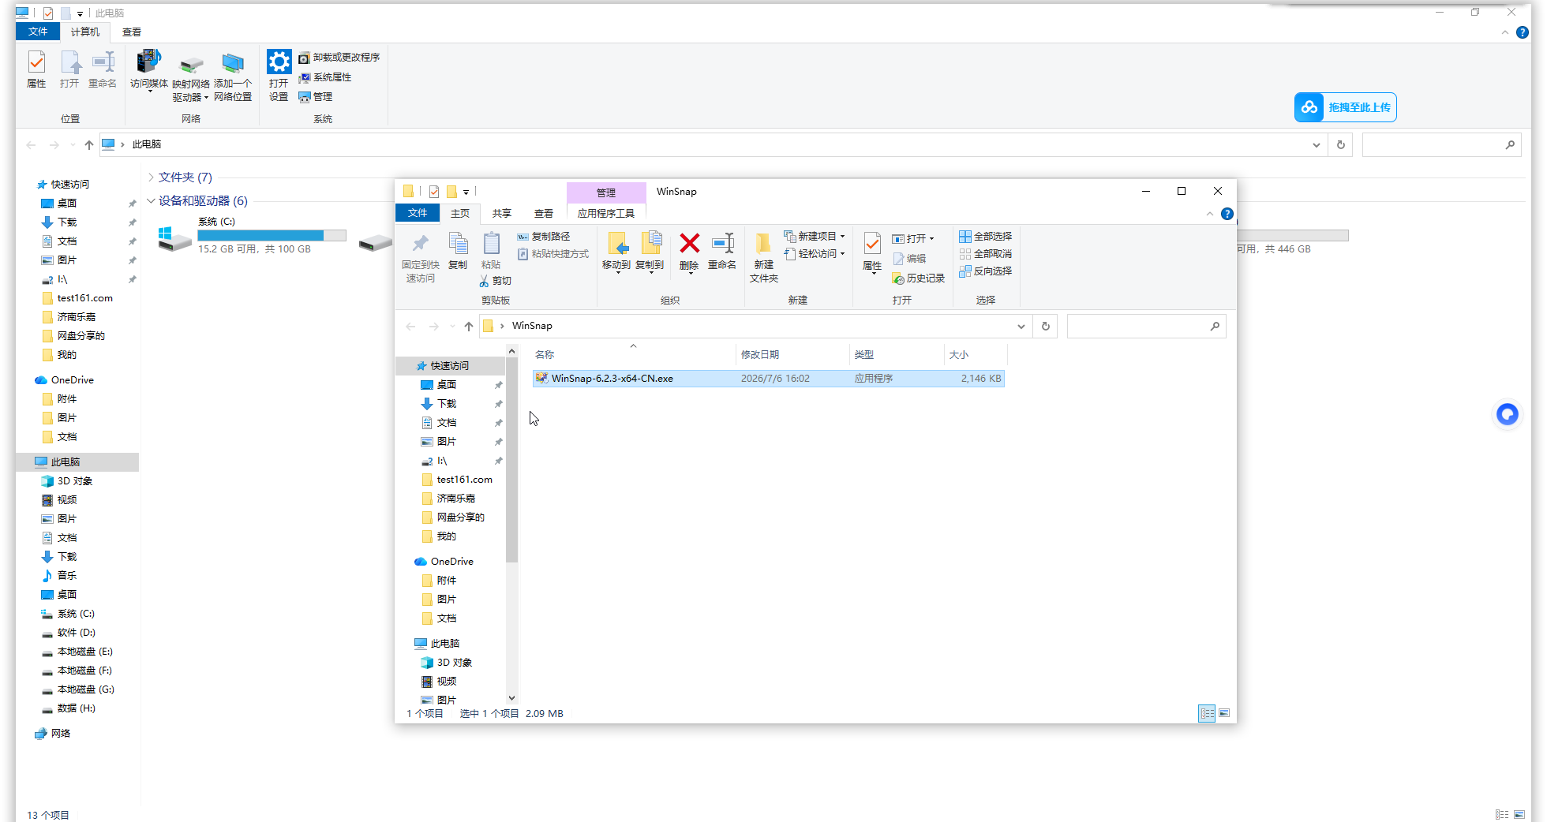Open address bar history dropdown in WinSnap window
This screenshot has width=1547, height=822.
[x=1021, y=327]
